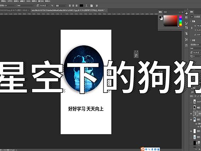
Task: Open the Brush panel icon in dock
Action: [x=186, y=23]
